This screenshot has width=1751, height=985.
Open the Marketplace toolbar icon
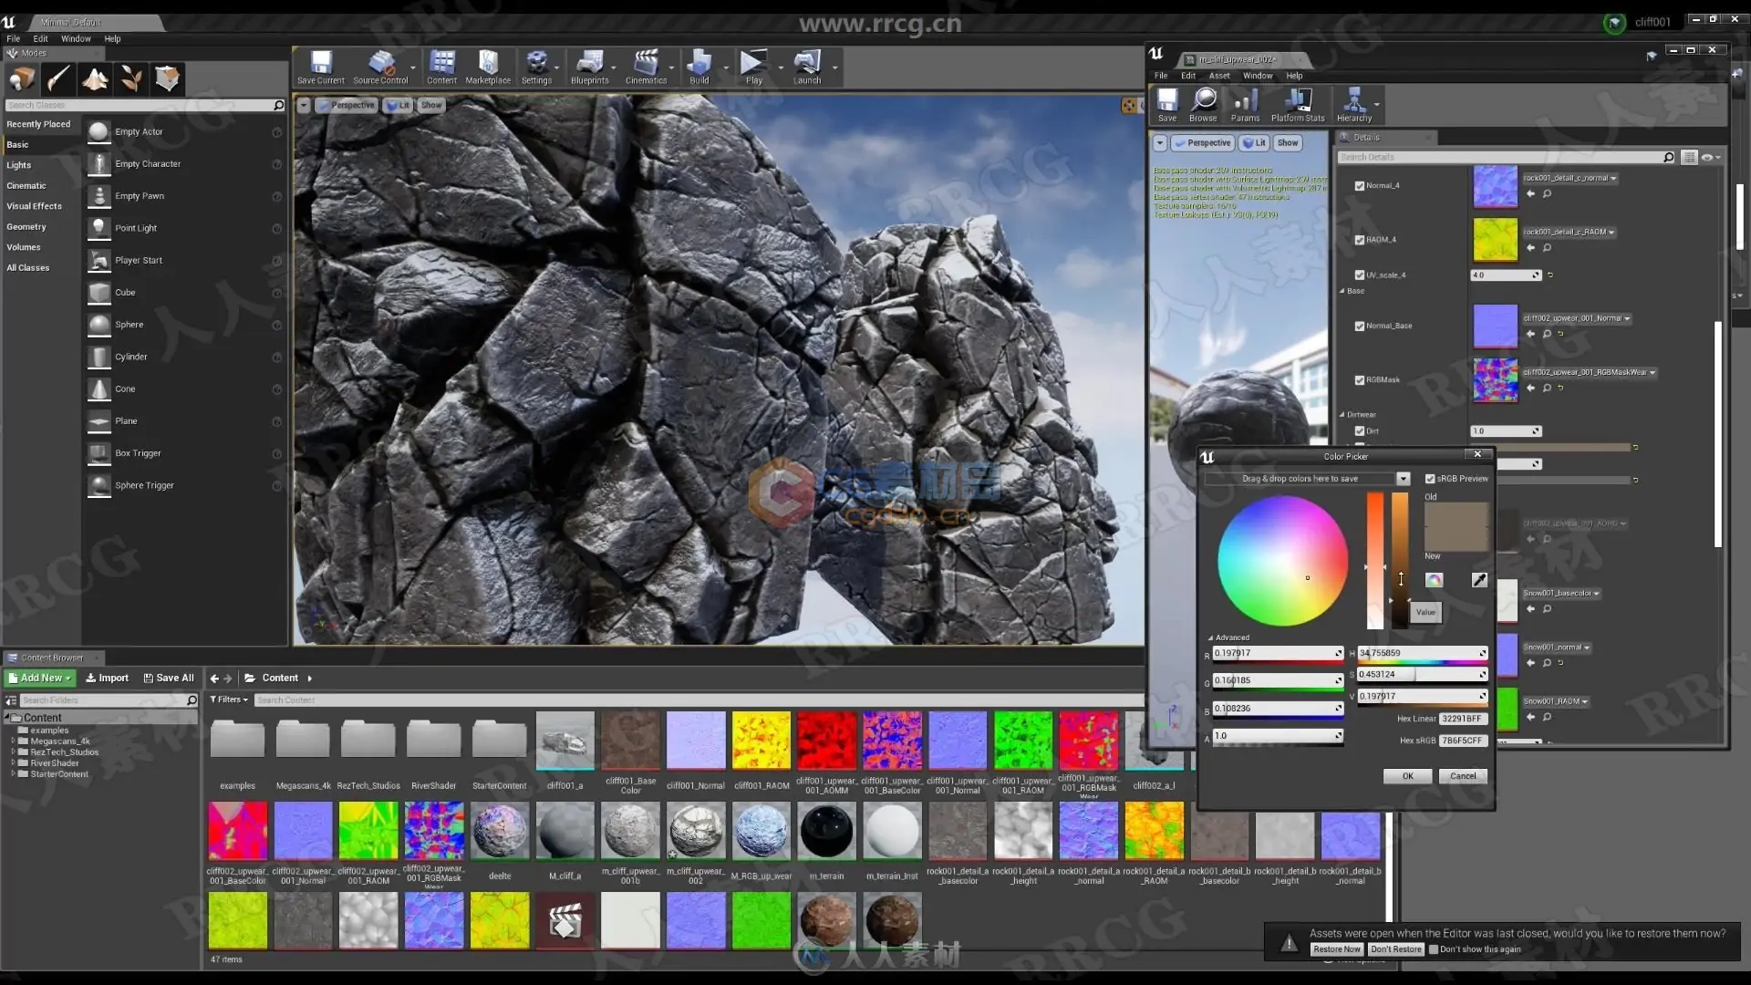click(x=488, y=67)
